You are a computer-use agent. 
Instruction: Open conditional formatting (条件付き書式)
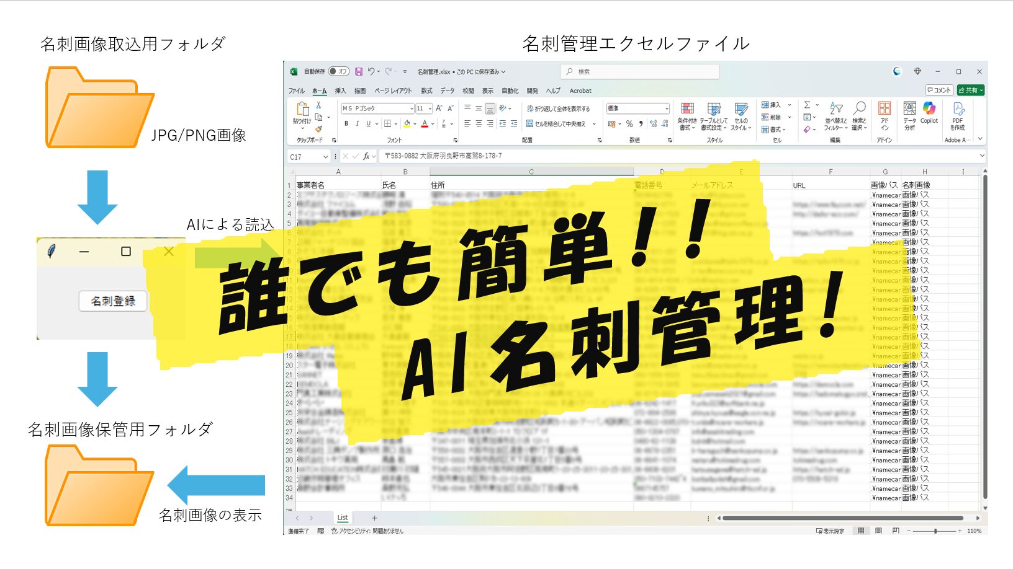(x=687, y=116)
